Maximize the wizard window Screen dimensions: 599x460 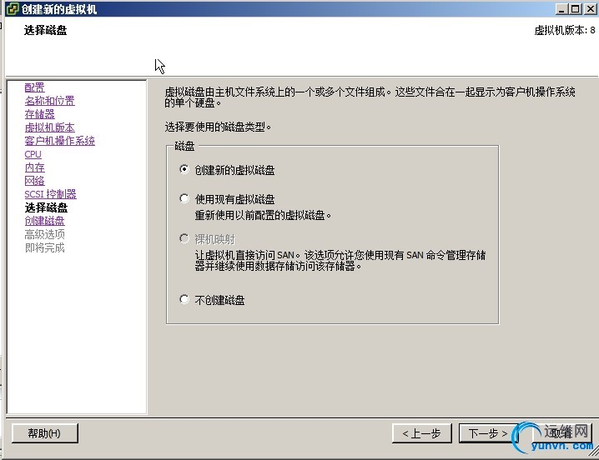pos(576,8)
